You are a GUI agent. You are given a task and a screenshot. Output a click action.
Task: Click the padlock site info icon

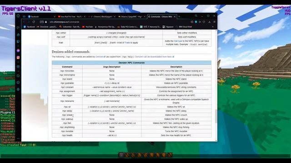pos(46,22)
